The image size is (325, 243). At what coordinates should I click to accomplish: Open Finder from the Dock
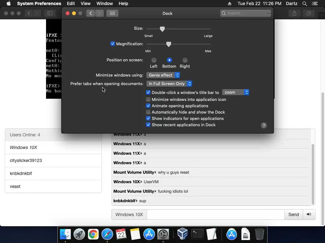click(x=65, y=234)
